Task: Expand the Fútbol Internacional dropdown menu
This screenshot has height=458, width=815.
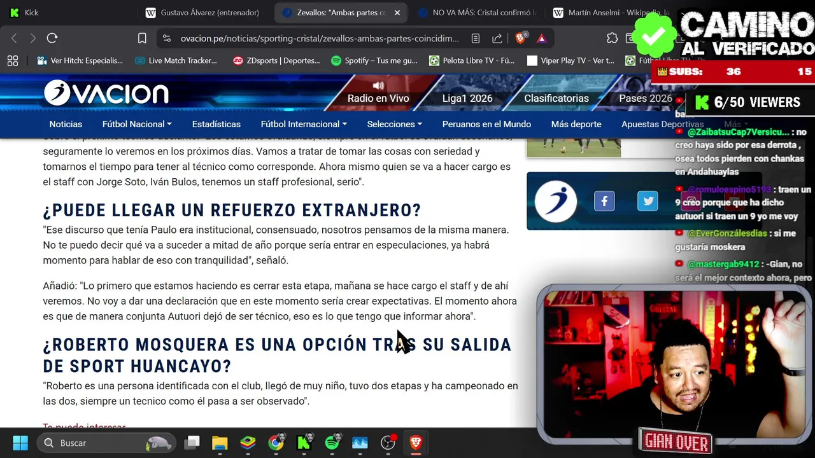Action: tap(304, 124)
